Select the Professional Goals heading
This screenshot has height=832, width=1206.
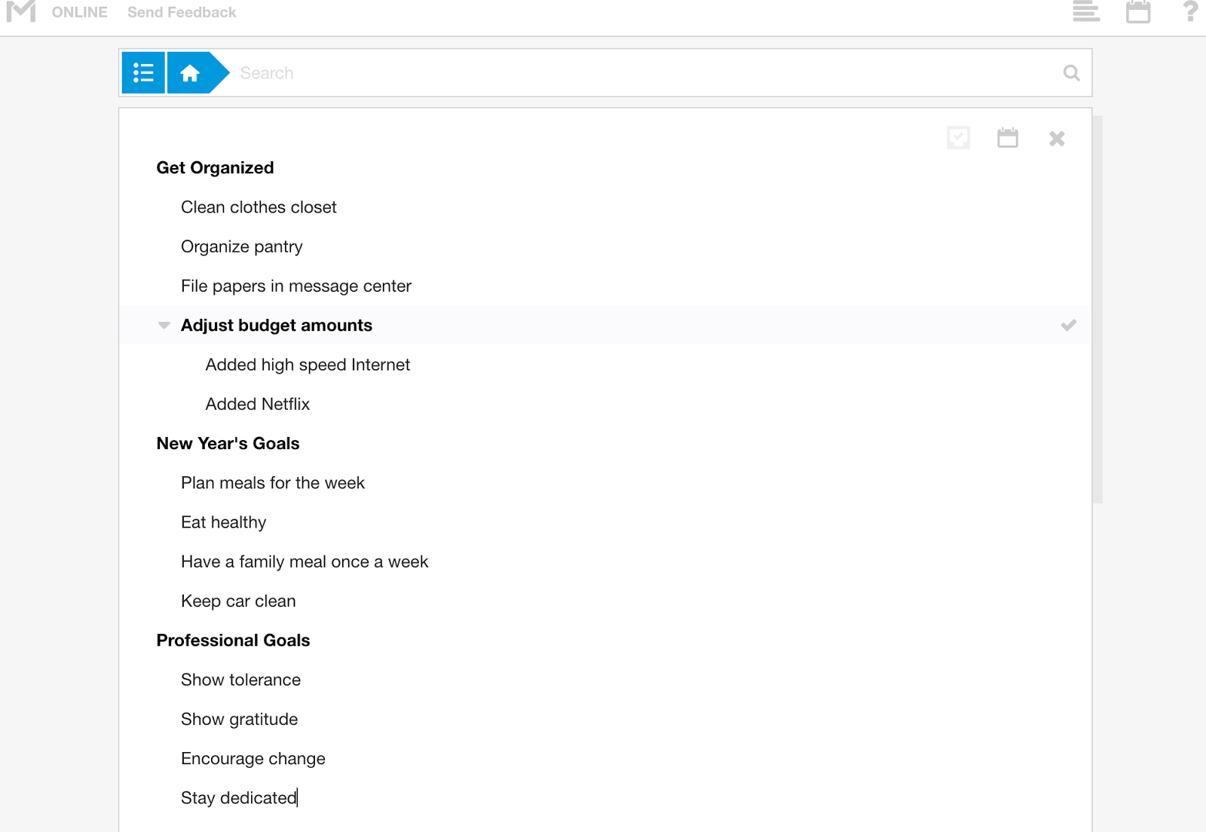coord(233,641)
